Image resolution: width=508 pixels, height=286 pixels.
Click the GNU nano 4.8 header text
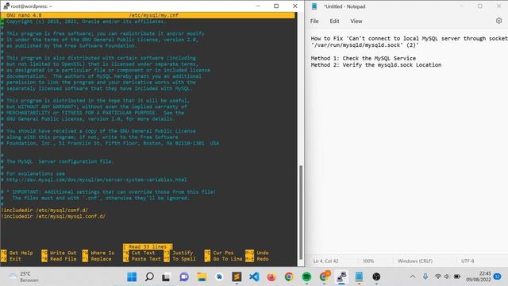point(24,15)
